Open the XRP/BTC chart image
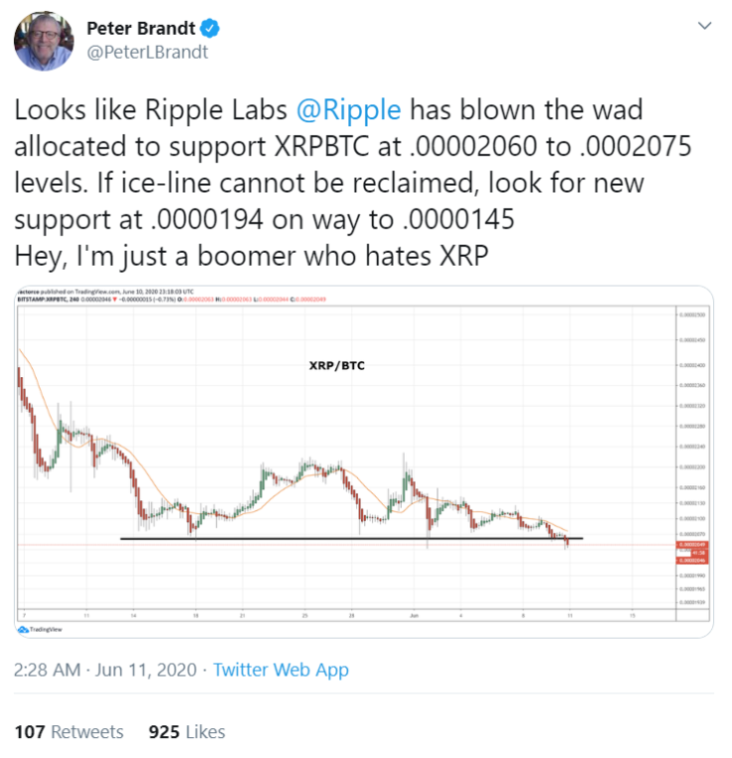 [364, 462]
